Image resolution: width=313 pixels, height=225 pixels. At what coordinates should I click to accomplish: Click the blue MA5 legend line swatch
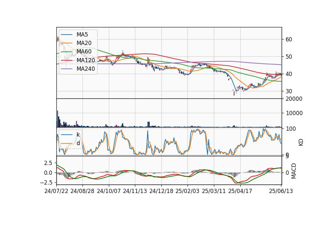pyautogui.click(x=67, y=35)
